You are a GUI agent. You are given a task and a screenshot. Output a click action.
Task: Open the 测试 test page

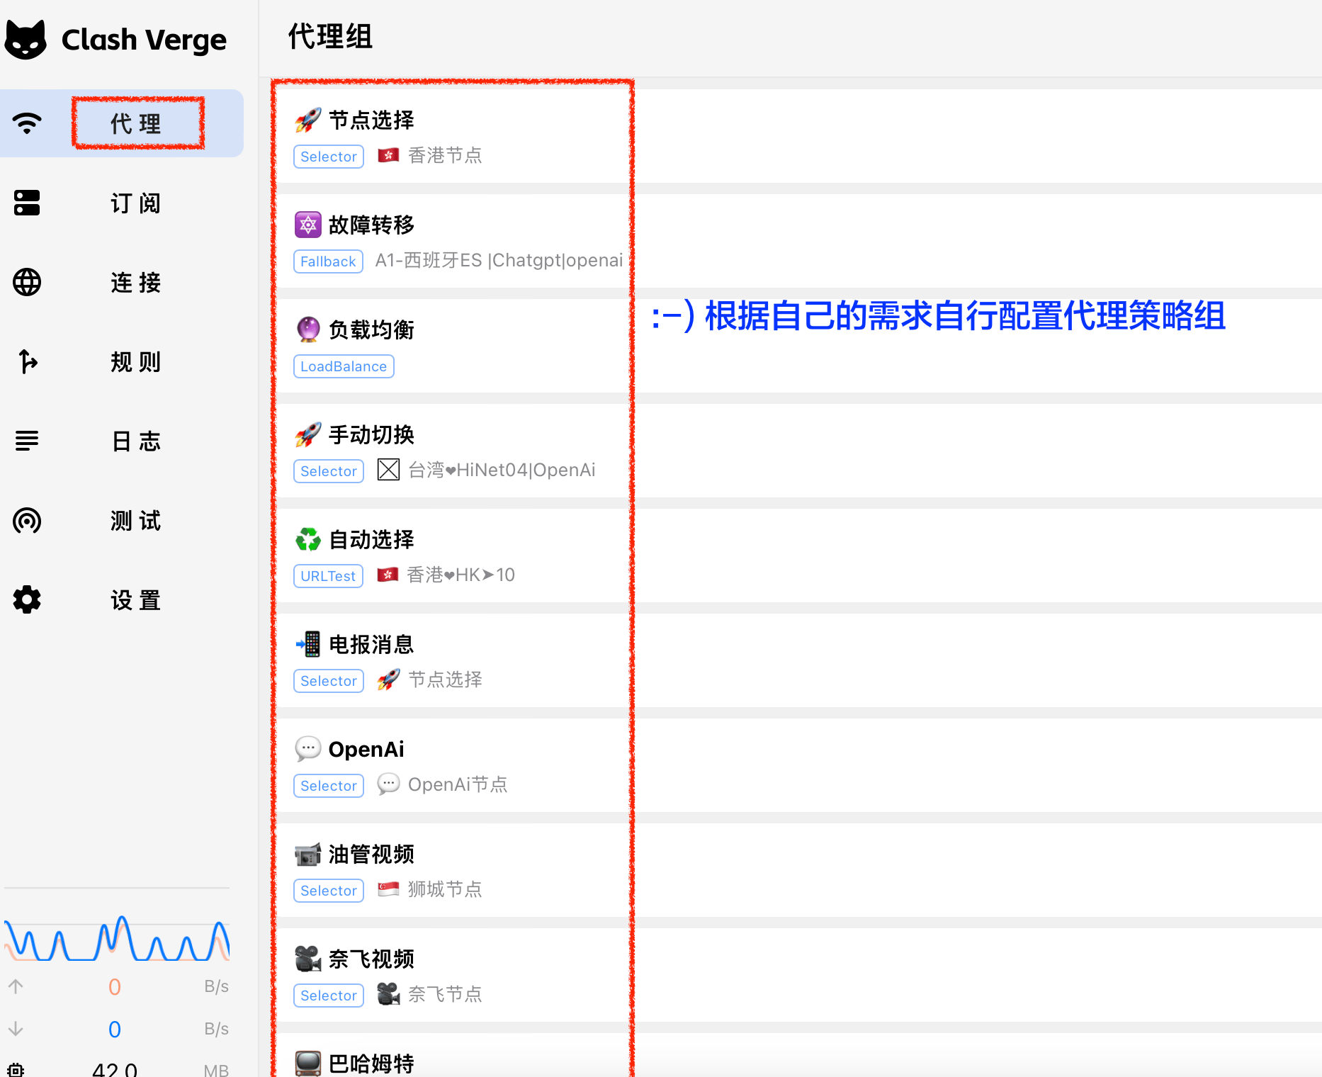click(122, 520)
